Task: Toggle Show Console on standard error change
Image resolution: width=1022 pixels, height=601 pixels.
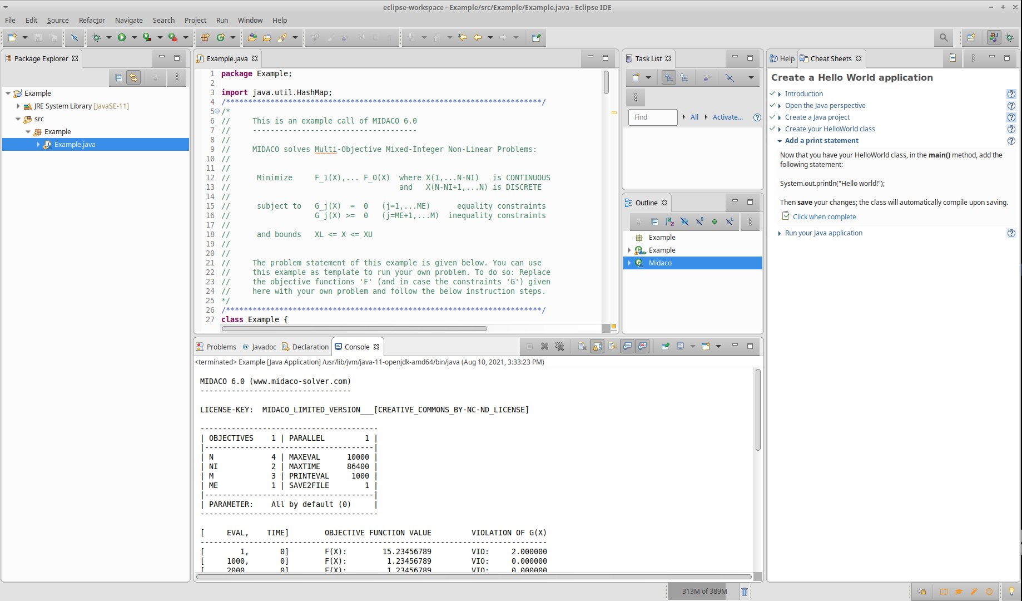Action: click(642, 346)
